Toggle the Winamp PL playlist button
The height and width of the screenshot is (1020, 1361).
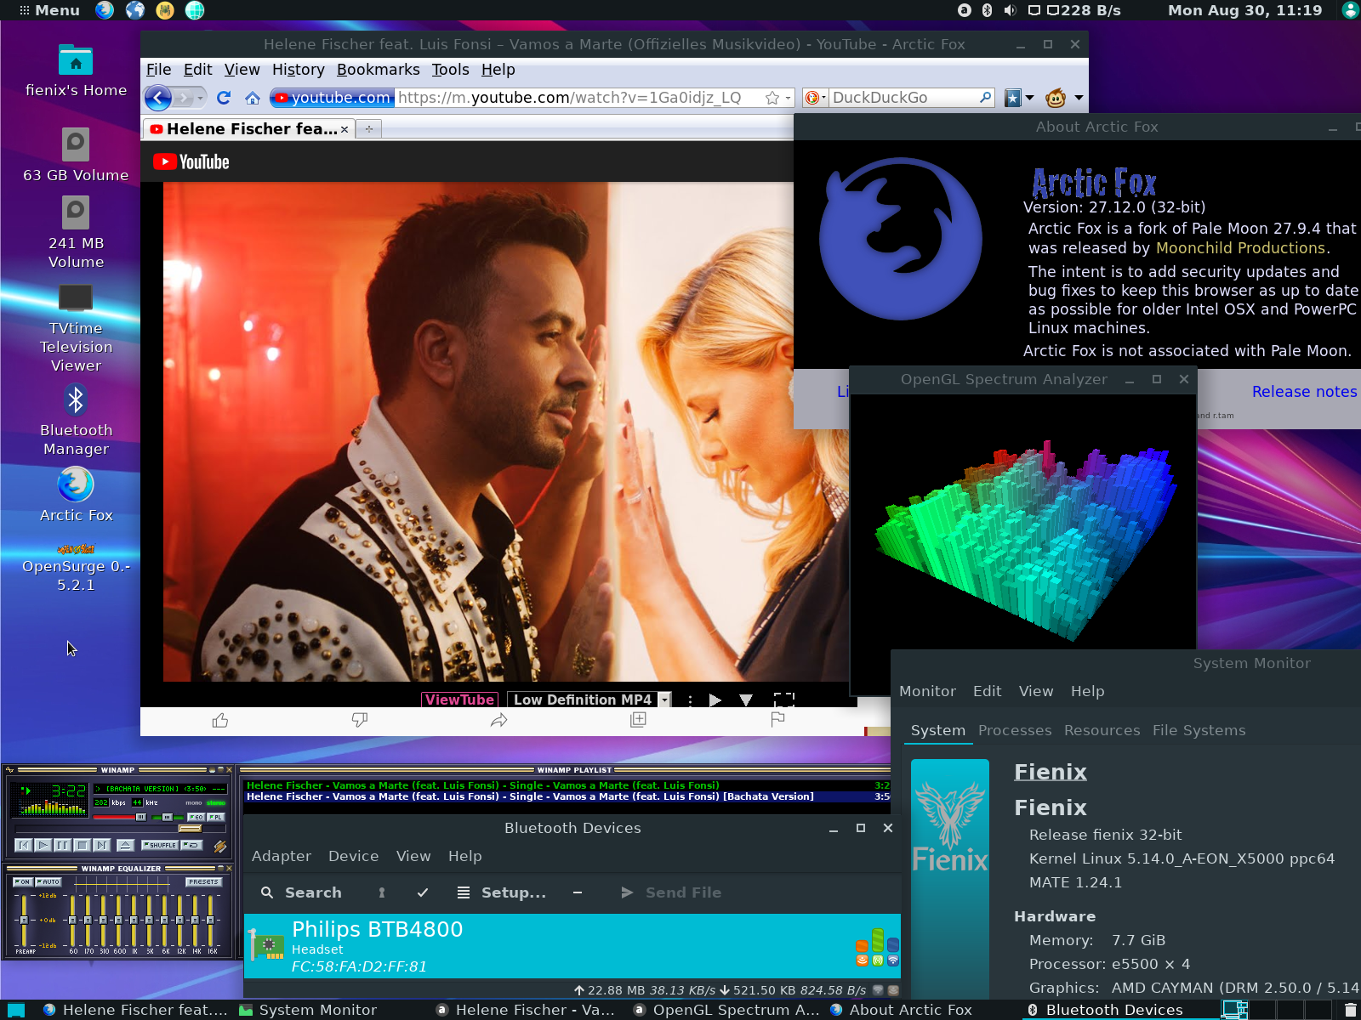click(x=216, y=817)
